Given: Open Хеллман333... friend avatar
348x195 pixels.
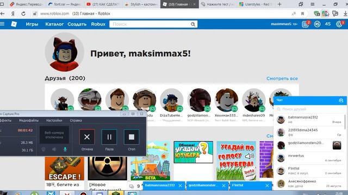Looking at the screenshot, I should tap(226, 100).
